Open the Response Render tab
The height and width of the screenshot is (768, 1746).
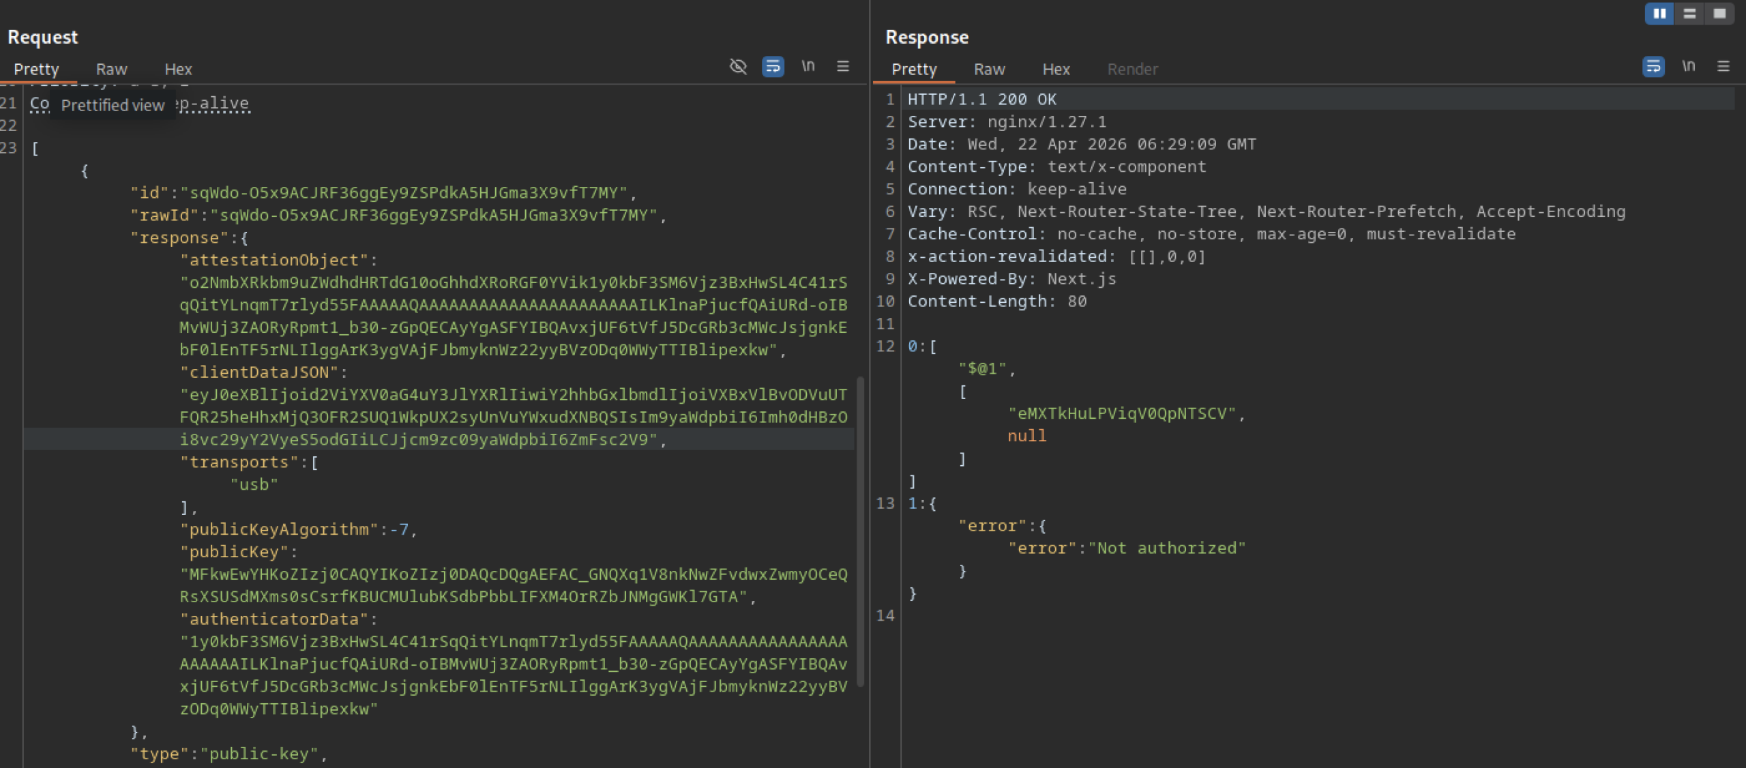1132,69
